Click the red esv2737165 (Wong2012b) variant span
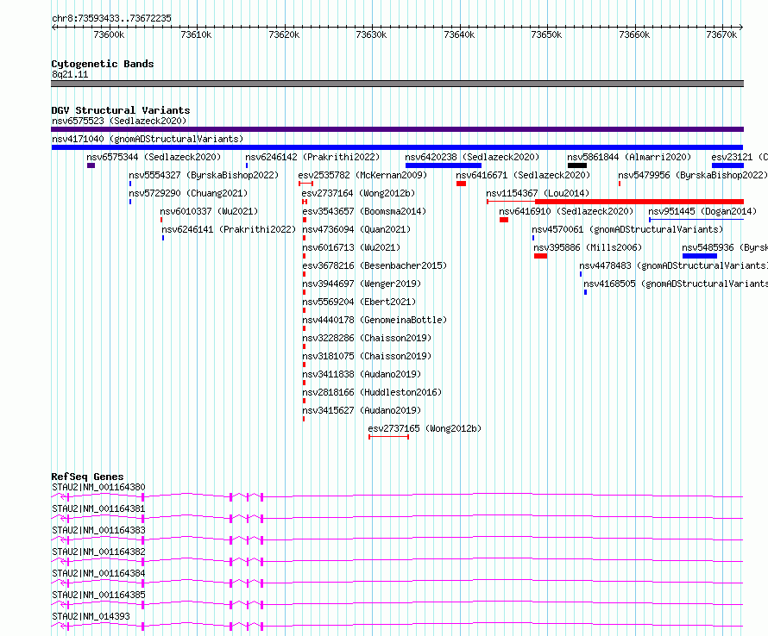 (x=389, y=436)
